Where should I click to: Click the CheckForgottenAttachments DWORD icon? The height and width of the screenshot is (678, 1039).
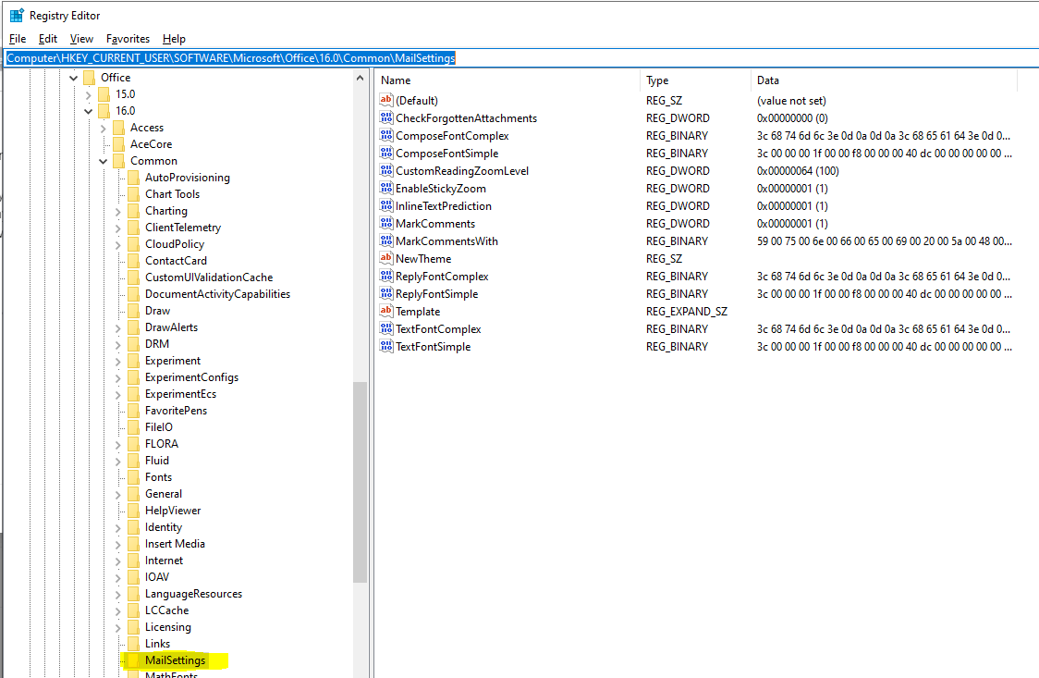(x=386, y=117)
